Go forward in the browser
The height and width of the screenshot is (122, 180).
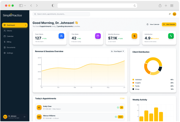click(37, 6)
